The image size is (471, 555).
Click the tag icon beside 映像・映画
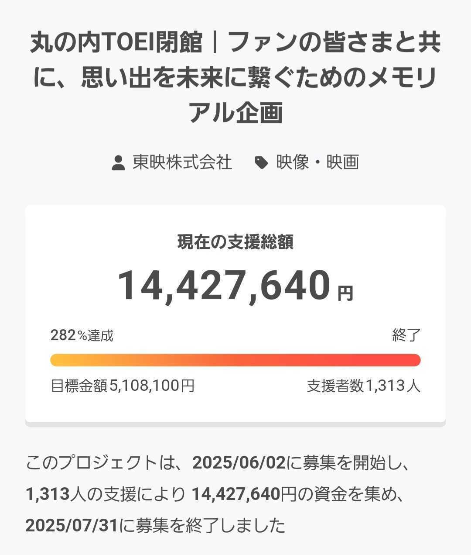point(261,163)
